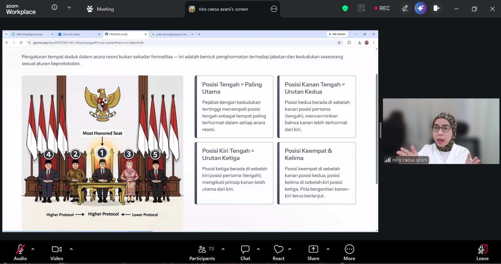Close the WhatsApp Business tab
This screenshot has height=264, width=501.
(x=52, y=34)
